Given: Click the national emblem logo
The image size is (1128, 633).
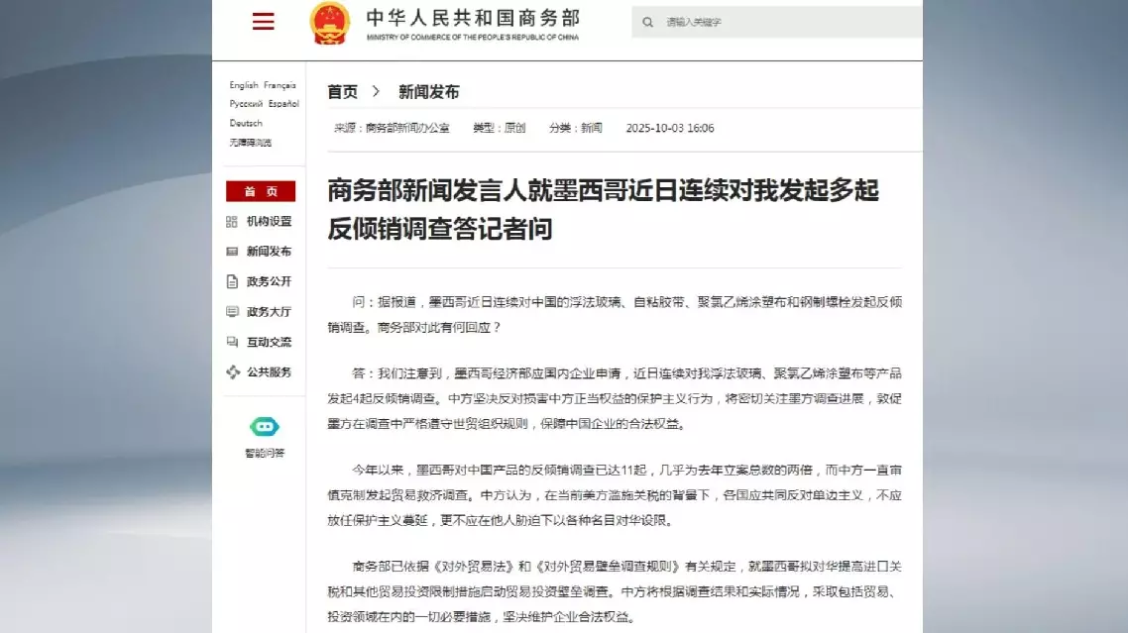Looking at the screenshot, I should pos(329,22).
